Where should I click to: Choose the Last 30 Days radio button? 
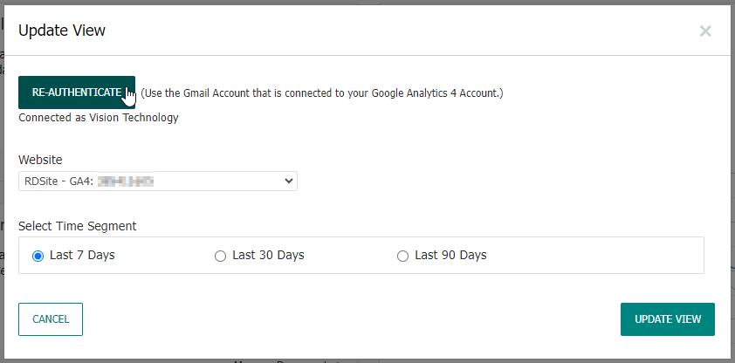220,256
